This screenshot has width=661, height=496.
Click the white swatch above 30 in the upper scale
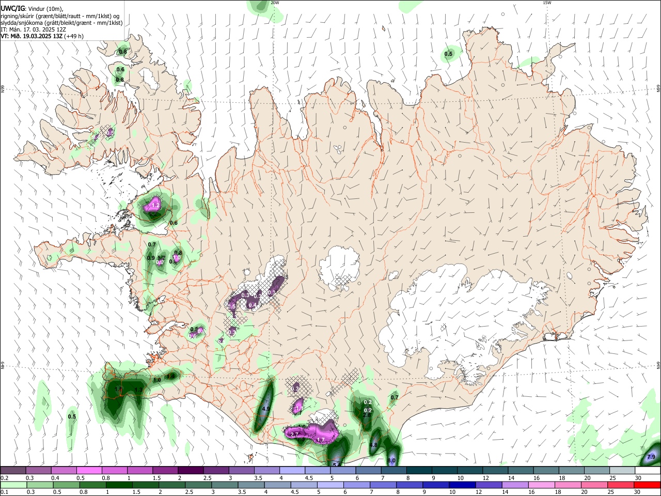[x=648, y=470]
